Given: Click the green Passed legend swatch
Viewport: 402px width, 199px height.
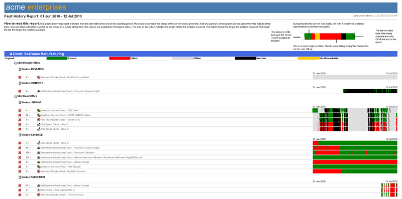Looking at the screenshot, I should pos(57,58).
